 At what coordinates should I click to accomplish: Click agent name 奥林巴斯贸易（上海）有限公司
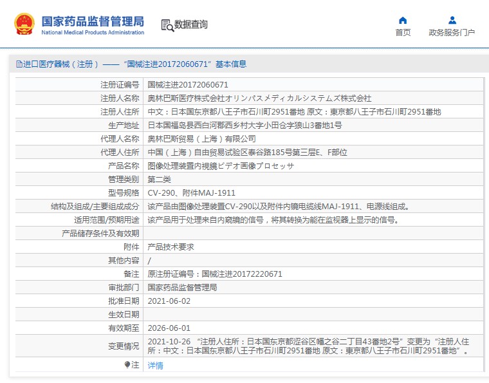[x=201, y=138]
